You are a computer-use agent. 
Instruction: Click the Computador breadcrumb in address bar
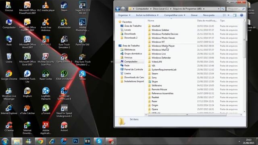142,9
